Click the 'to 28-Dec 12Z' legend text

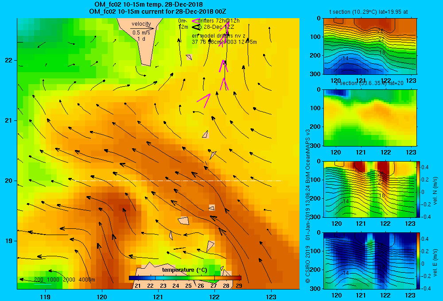216,27
